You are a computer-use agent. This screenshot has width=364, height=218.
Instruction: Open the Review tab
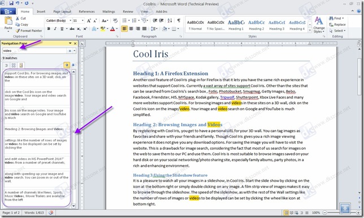coord(128,11)
